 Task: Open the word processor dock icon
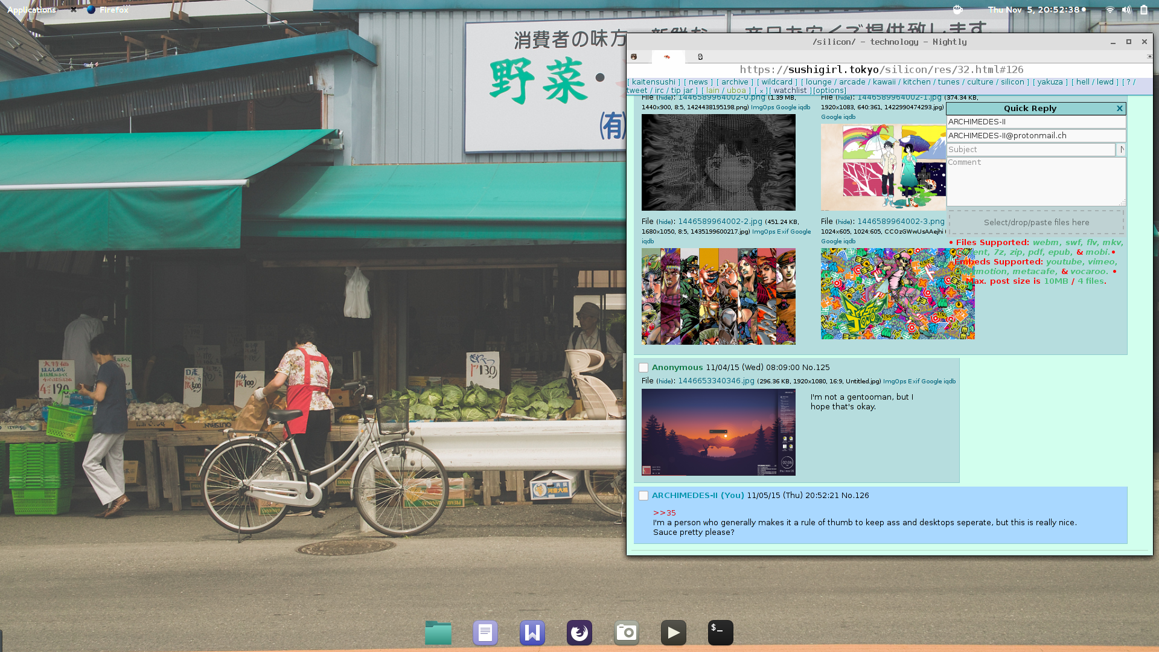point(532,633)
